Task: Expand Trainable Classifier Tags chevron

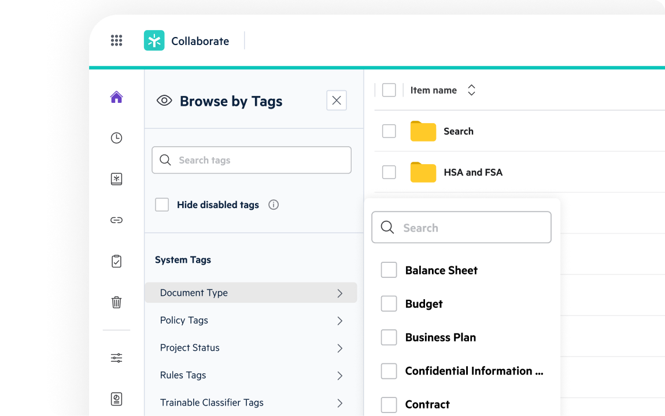Action: pyautogui.click(x=339, y=403)
